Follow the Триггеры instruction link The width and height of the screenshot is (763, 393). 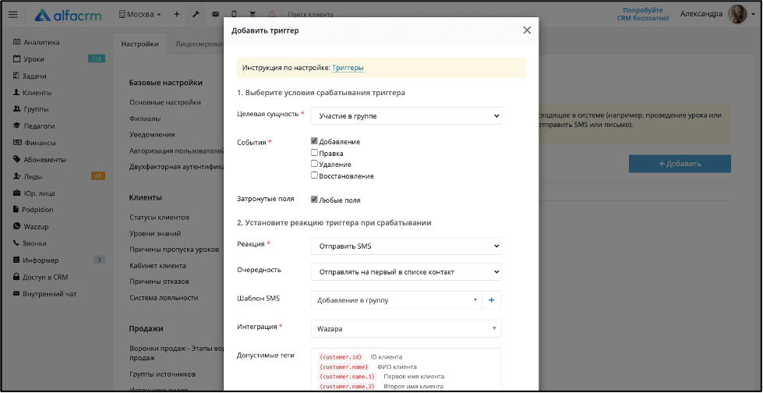[348, 68]
